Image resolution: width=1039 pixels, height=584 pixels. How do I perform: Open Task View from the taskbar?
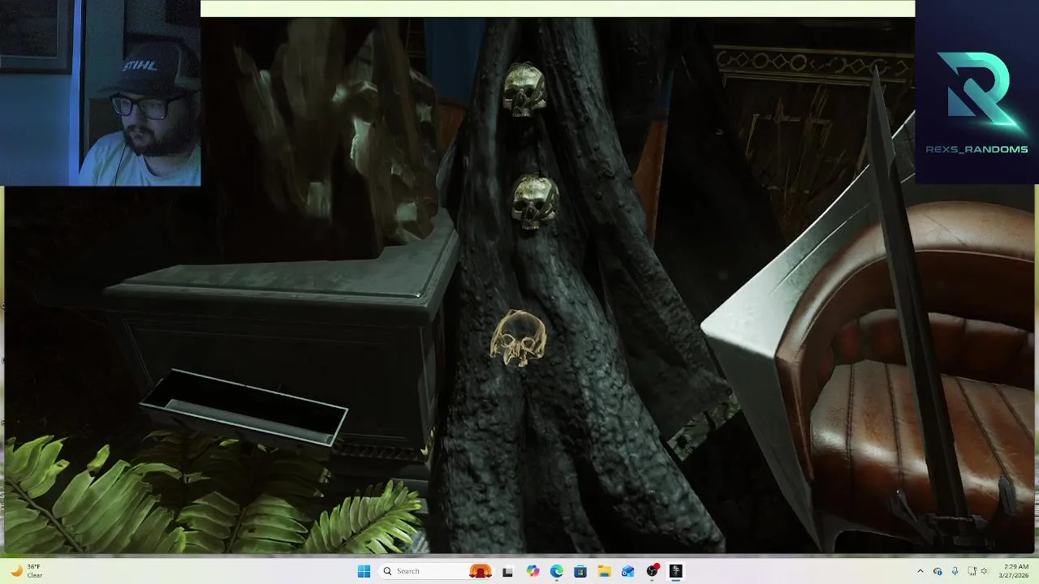pyautogui.click(x=507, y=571)
